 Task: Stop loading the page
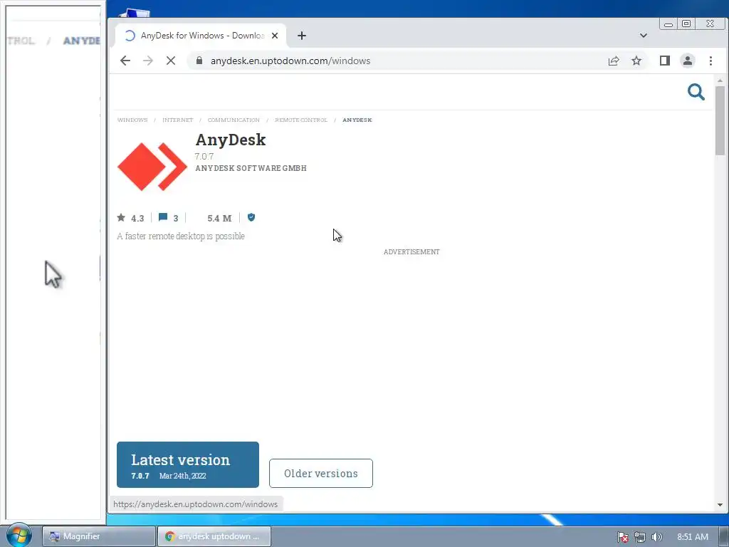[x=171, y=61]
